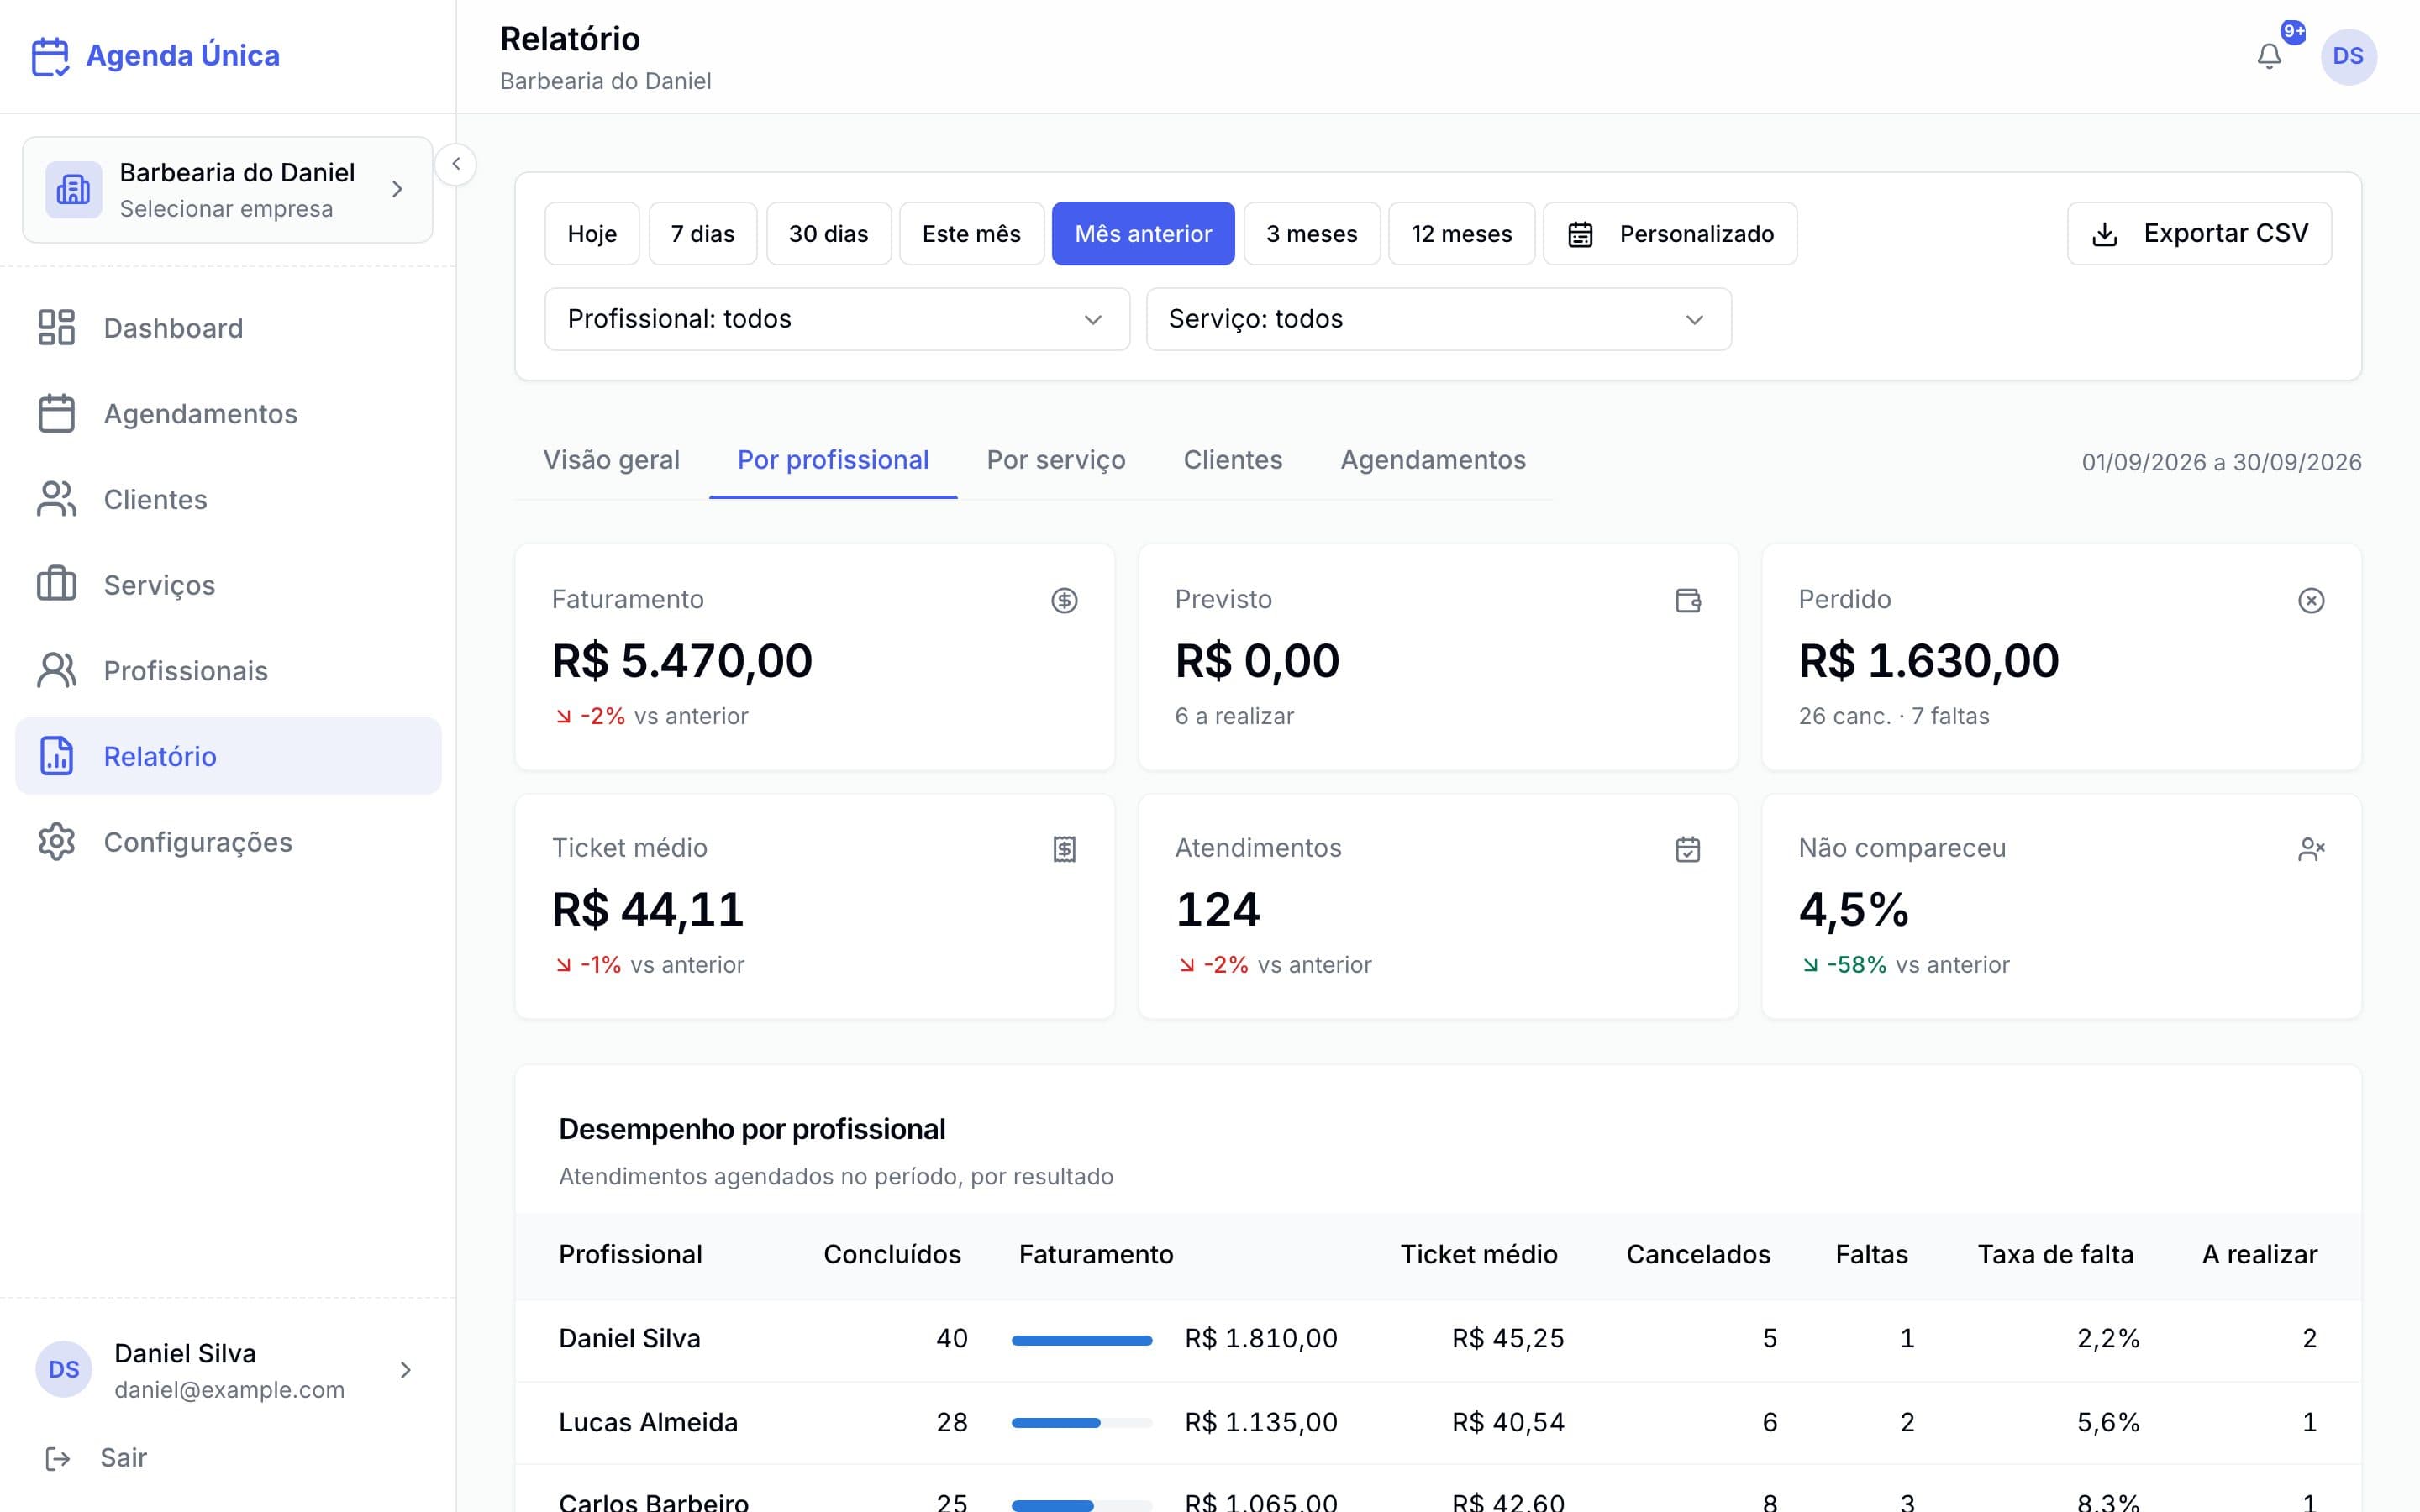Open the notifications bell
This screenshot has height=1512, width=2420.
(x=2269, y=56)
